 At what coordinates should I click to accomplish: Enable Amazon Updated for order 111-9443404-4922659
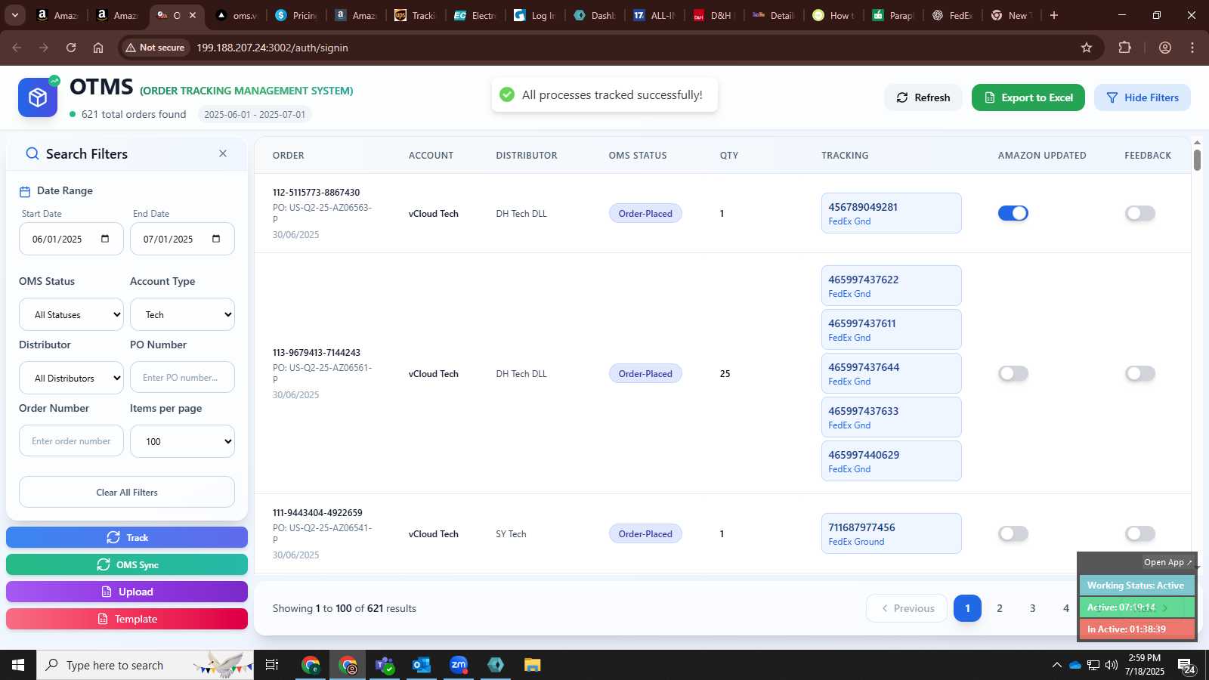pyautogui.click(x=1013, y=533)
